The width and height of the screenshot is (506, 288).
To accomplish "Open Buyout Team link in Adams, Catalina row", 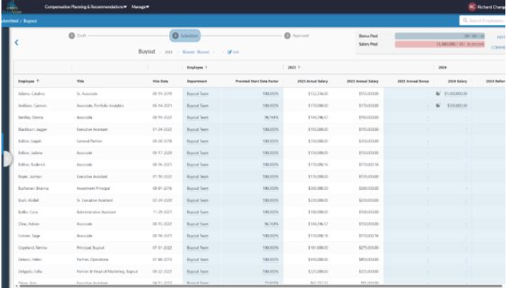I will 197,94.
